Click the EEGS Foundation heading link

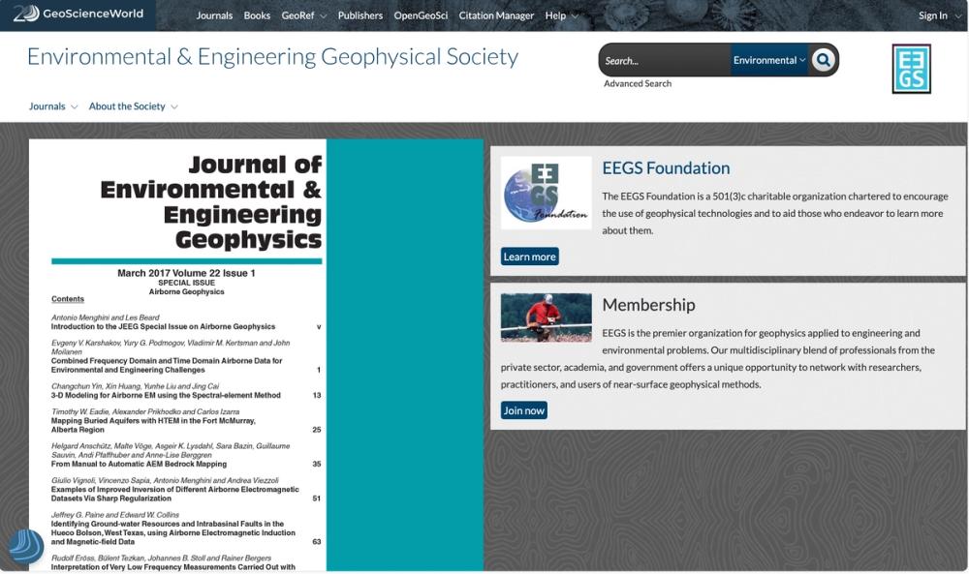point(666,167)
